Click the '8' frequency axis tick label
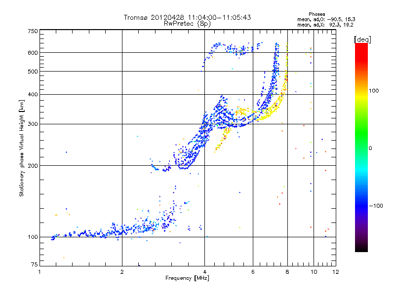 pyautogui.click(x=287, y=272)
